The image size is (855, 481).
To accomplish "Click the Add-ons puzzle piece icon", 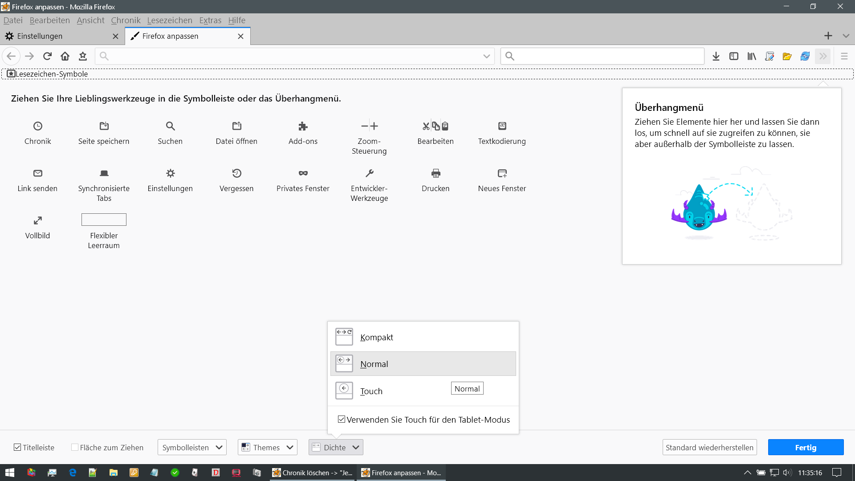I will [303, 126].
